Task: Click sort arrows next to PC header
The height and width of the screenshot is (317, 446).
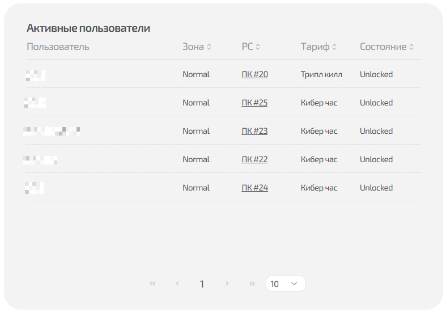Action: [x=258, y=47]
